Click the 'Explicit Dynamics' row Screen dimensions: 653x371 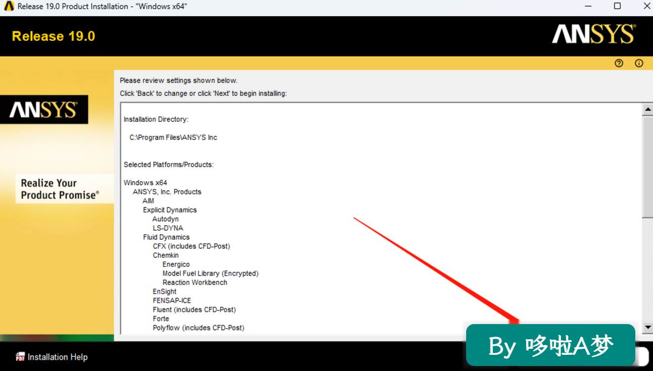(x=170, y=210)
